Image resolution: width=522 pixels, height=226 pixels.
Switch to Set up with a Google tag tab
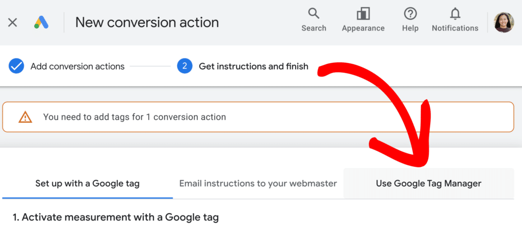87,183
